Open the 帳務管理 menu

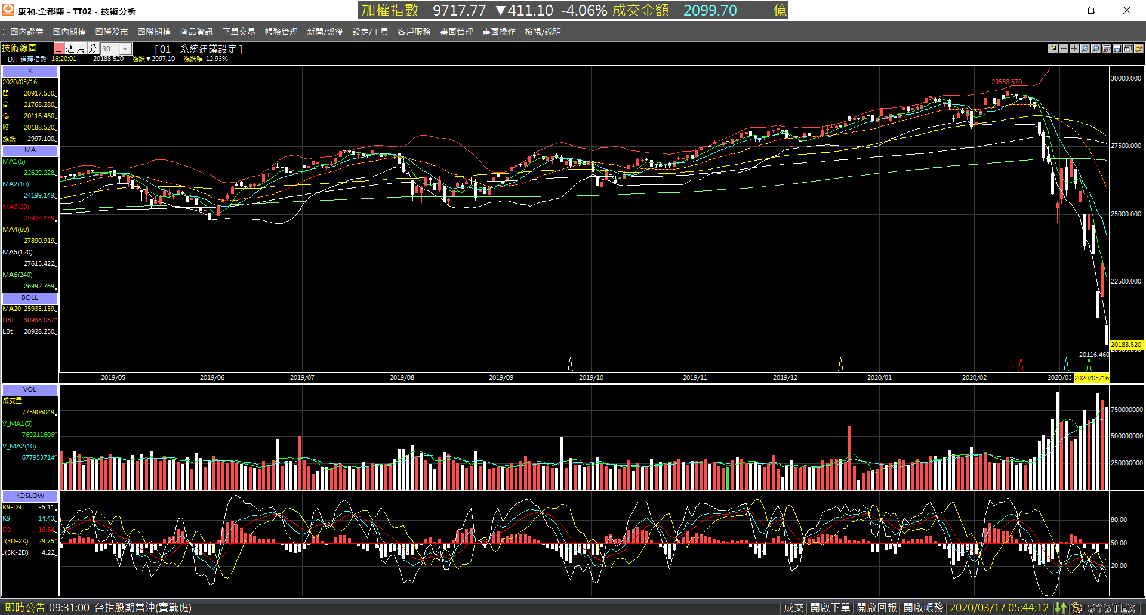pyautogui.click(x=281, y=32)
